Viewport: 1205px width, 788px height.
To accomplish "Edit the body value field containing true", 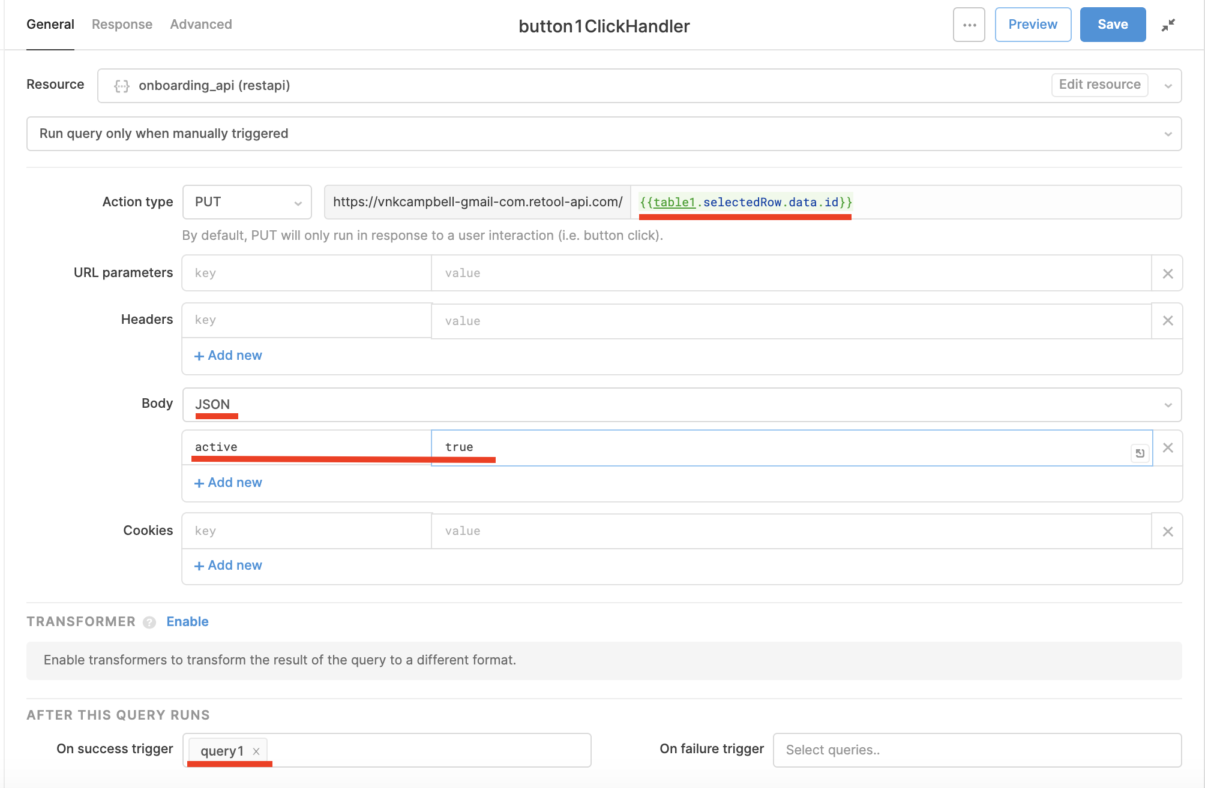I will 792,447.
